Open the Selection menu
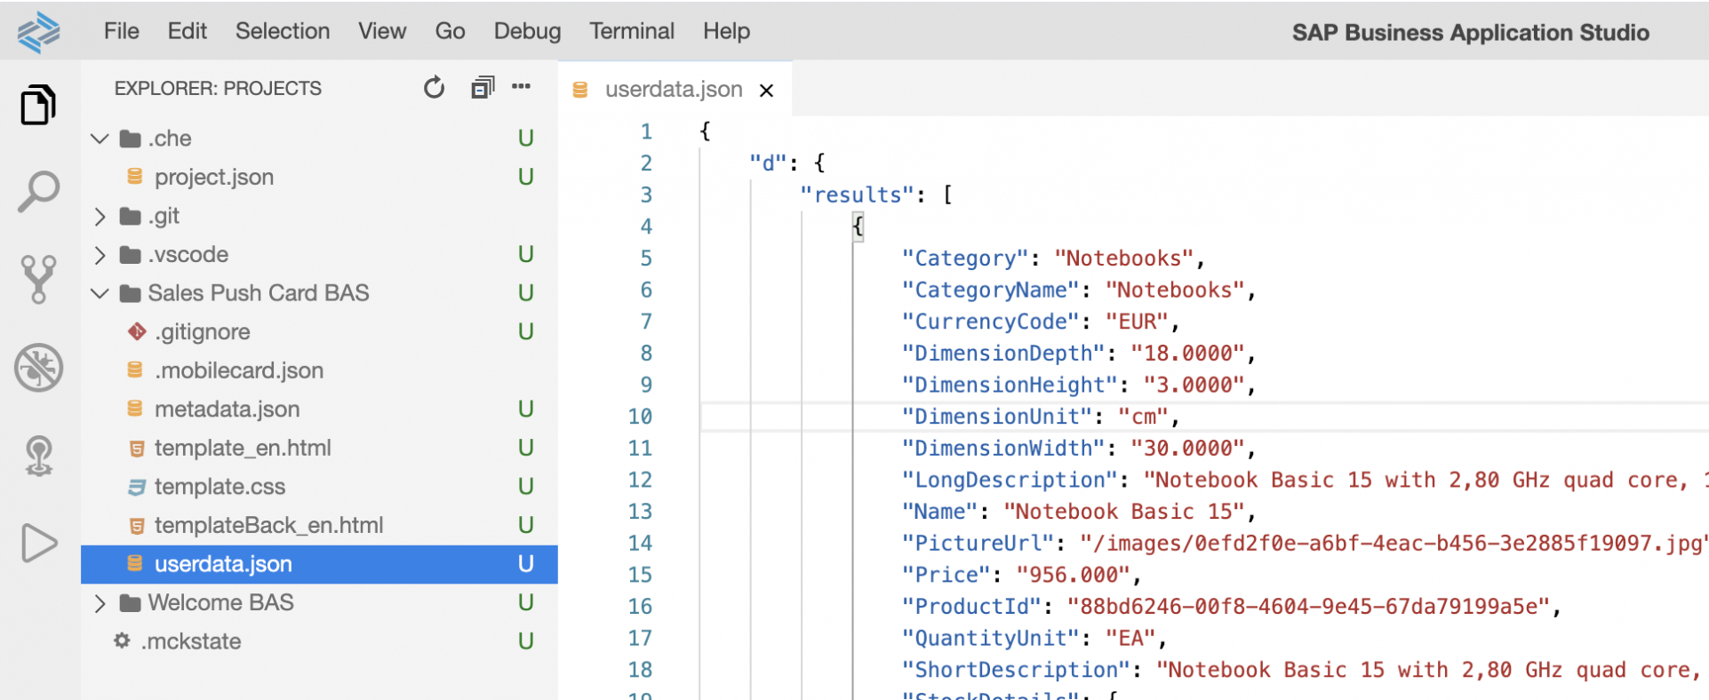 (283, 31)
